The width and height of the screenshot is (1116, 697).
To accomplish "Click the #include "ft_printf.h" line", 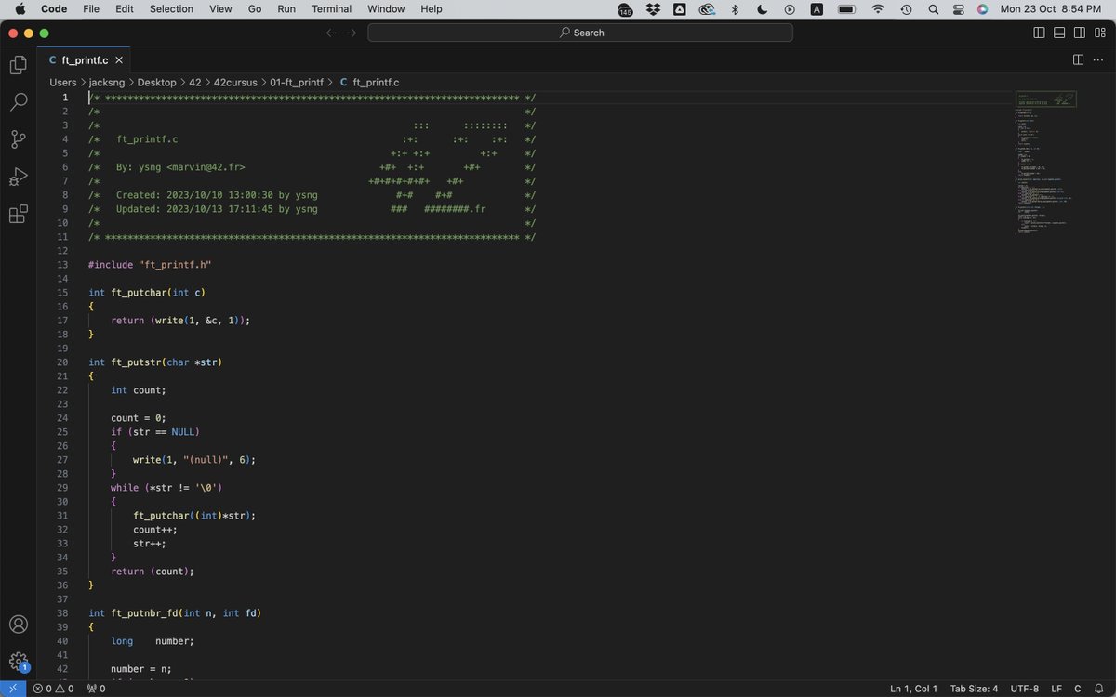I will coord(150,265).
